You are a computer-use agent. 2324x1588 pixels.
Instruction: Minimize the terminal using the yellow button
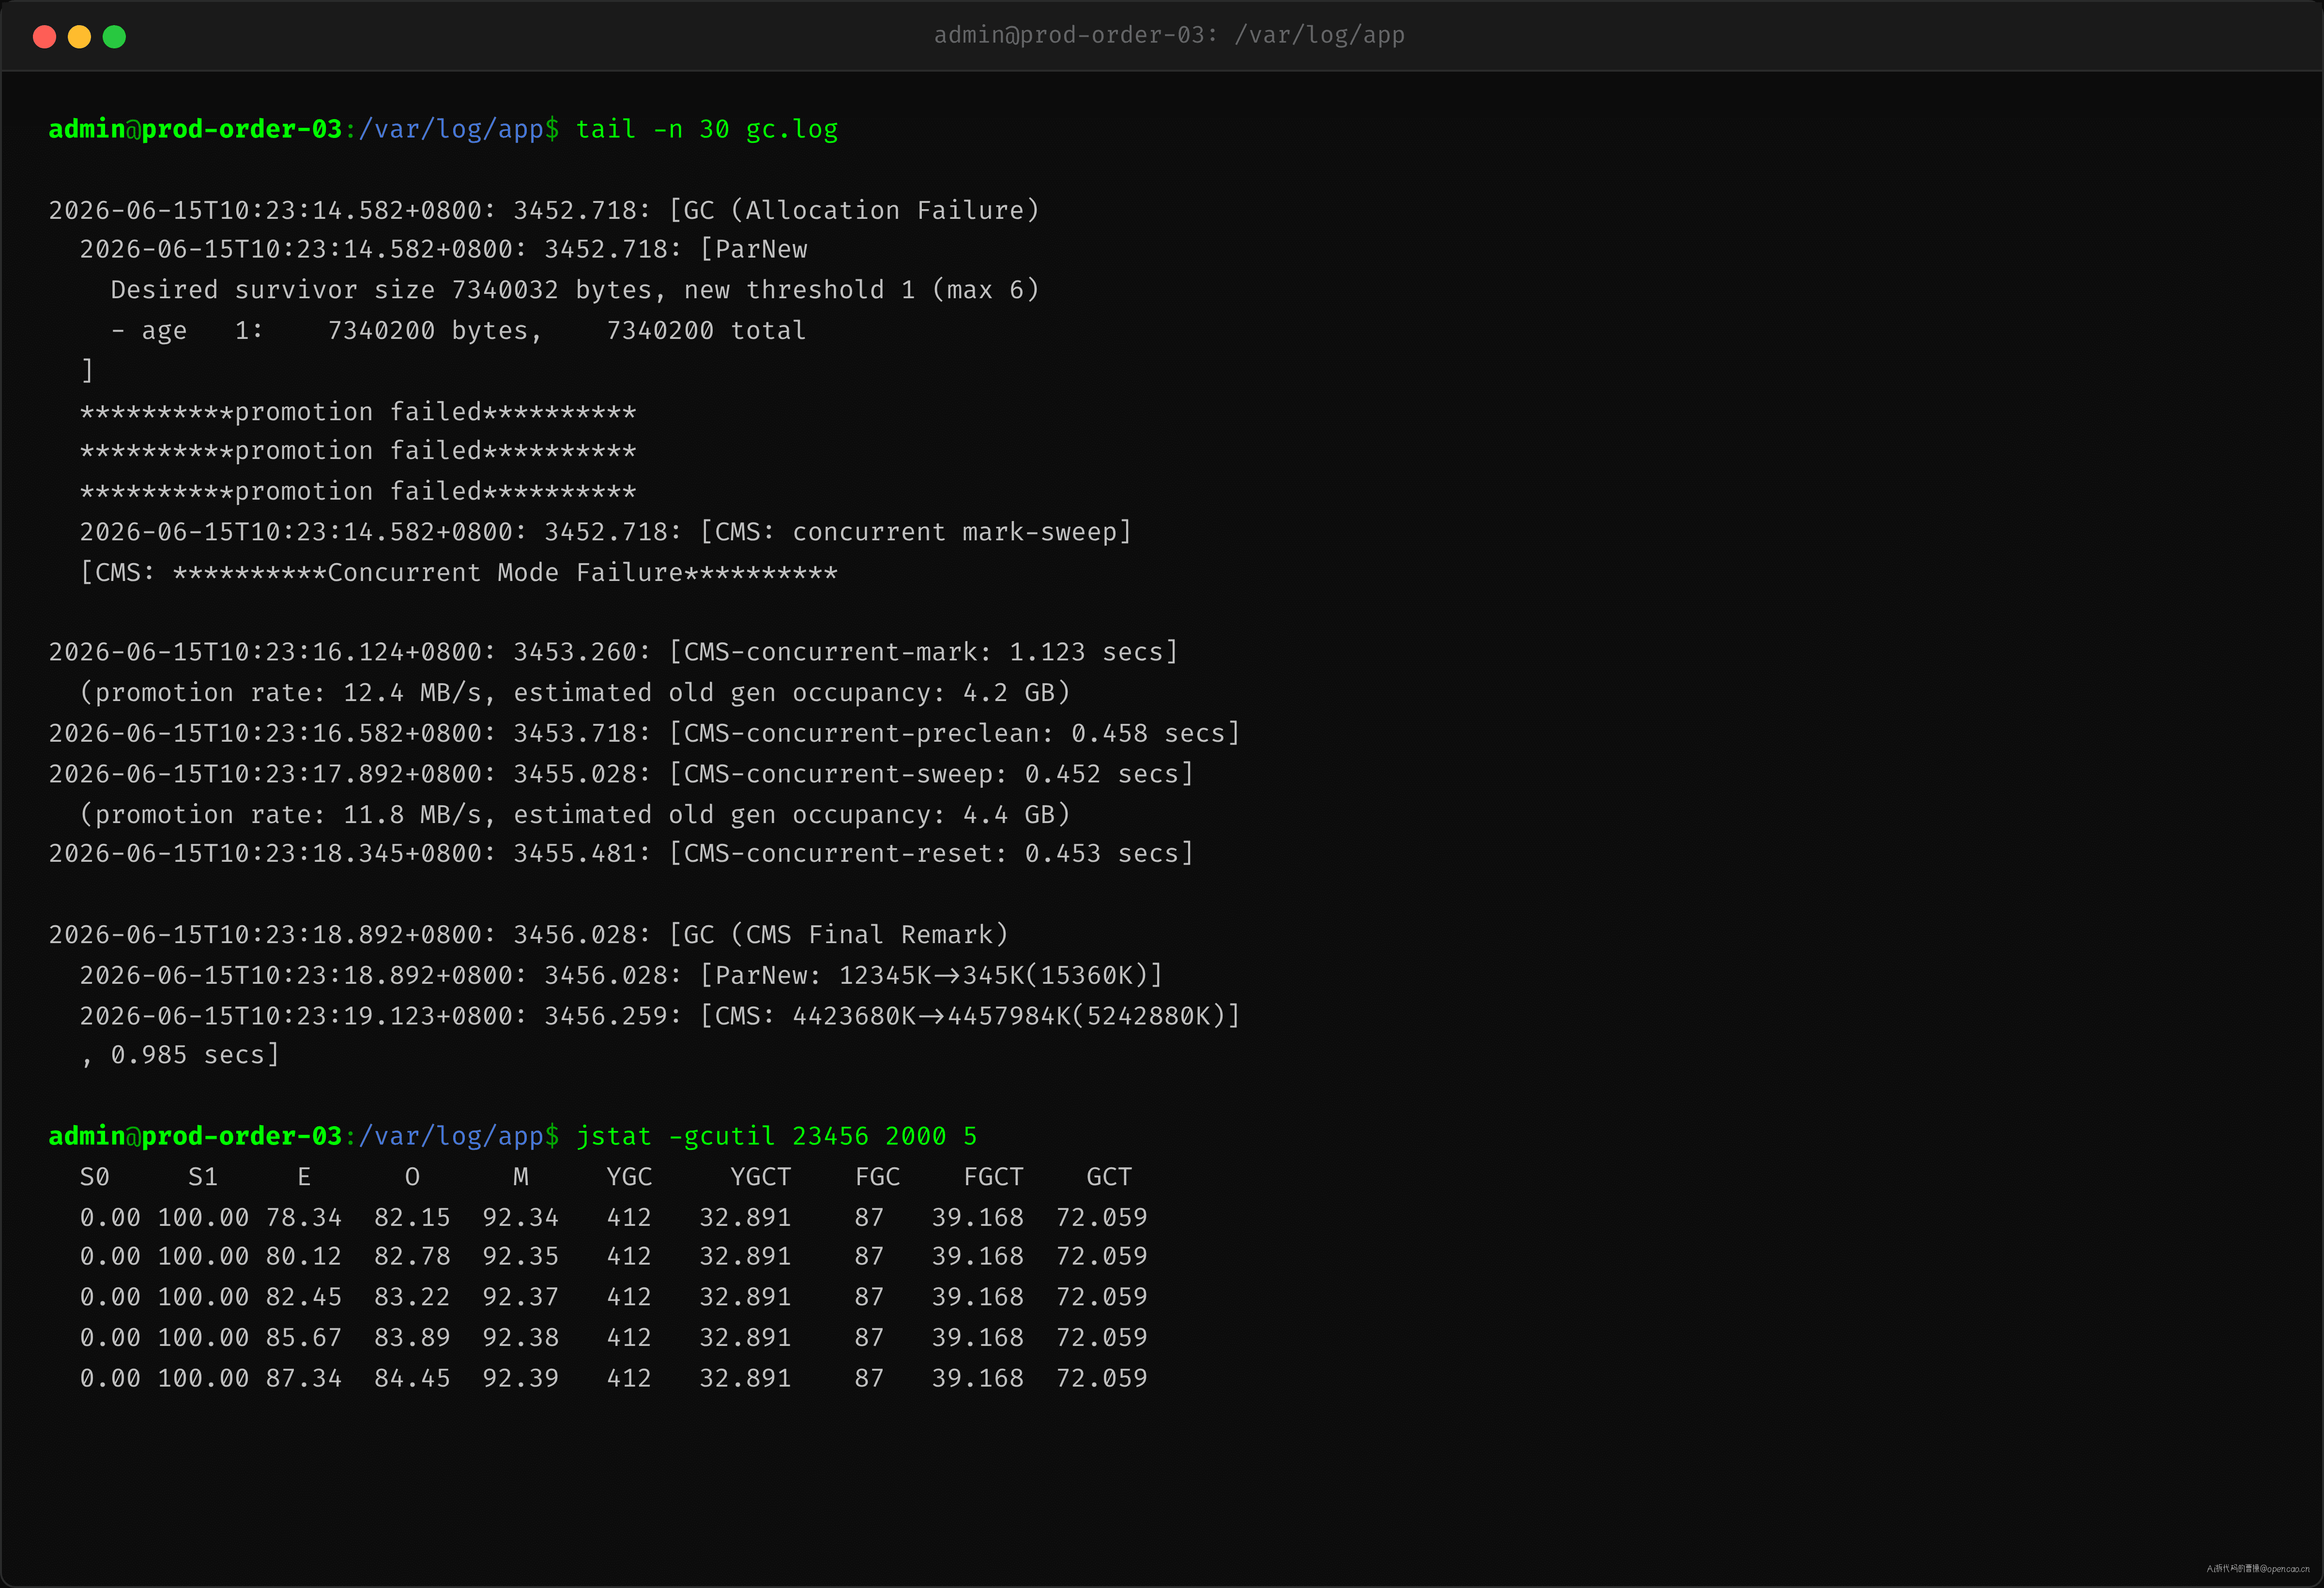pyautogui.click(x=79, y=37)
